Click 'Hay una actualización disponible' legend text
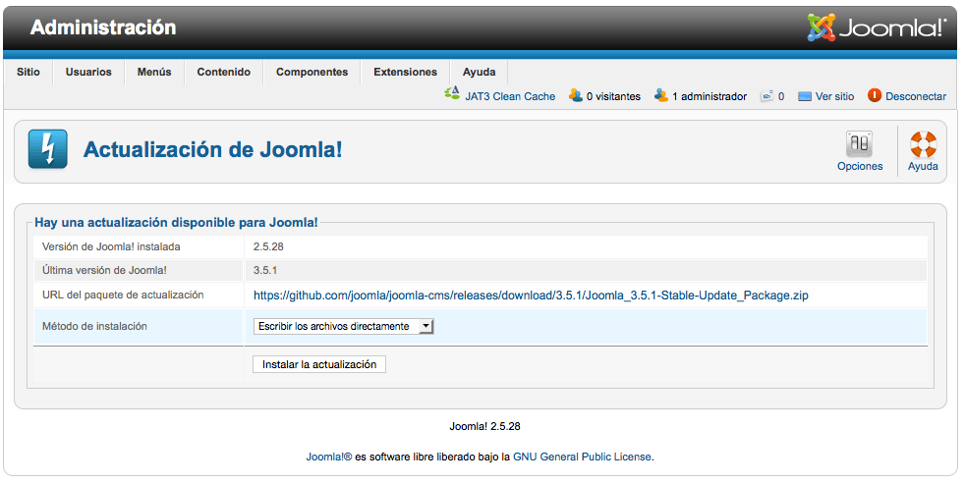Viewport: 965px width, 484px height. click(x=176, y=223)
